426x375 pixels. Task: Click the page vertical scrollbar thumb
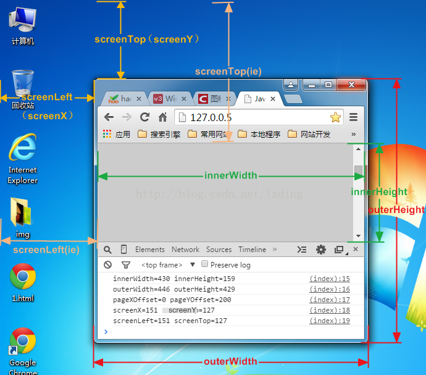coord(358,171)
